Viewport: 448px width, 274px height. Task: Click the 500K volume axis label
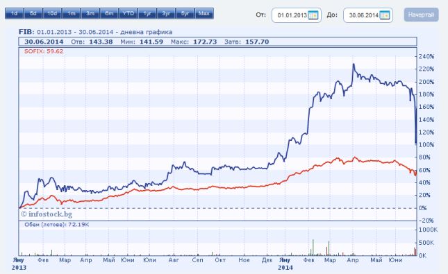point(426,243)
